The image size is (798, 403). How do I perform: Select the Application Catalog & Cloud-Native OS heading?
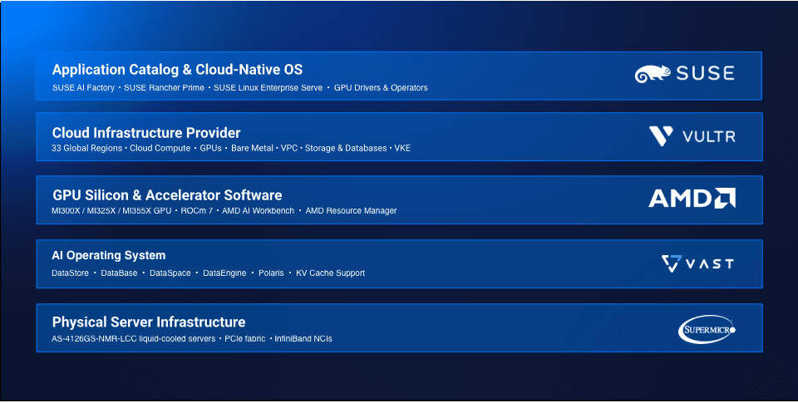click(177, 70)
